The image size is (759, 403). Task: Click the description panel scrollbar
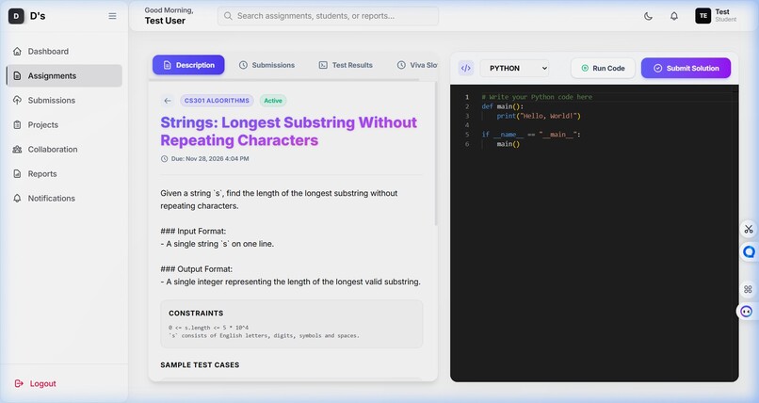(x=436, y=153)
